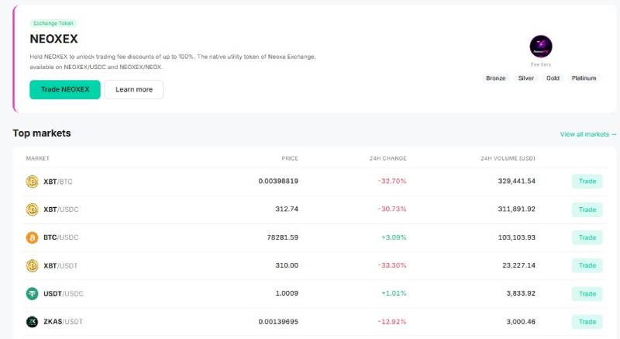The width and height of the screenshot is (620, 339).
Task: Click the MARKET column header
Action: coord(37,158)
